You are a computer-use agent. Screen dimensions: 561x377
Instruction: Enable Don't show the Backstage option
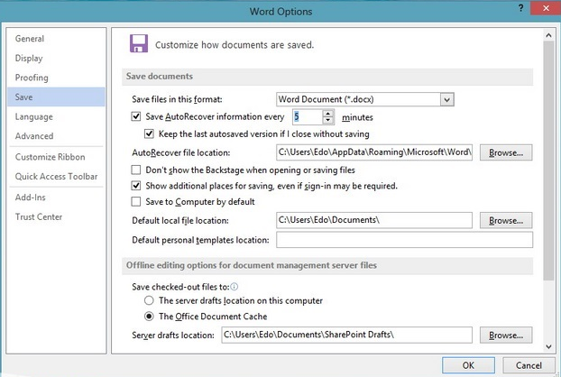pyautogui.click(x=137, y=170)
